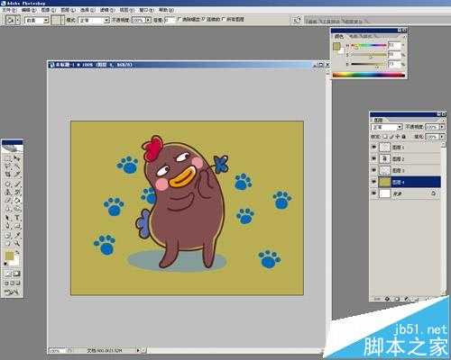
Task: Open the 窗口 menu
Action: pyautogui.click(x=146, y=10)
